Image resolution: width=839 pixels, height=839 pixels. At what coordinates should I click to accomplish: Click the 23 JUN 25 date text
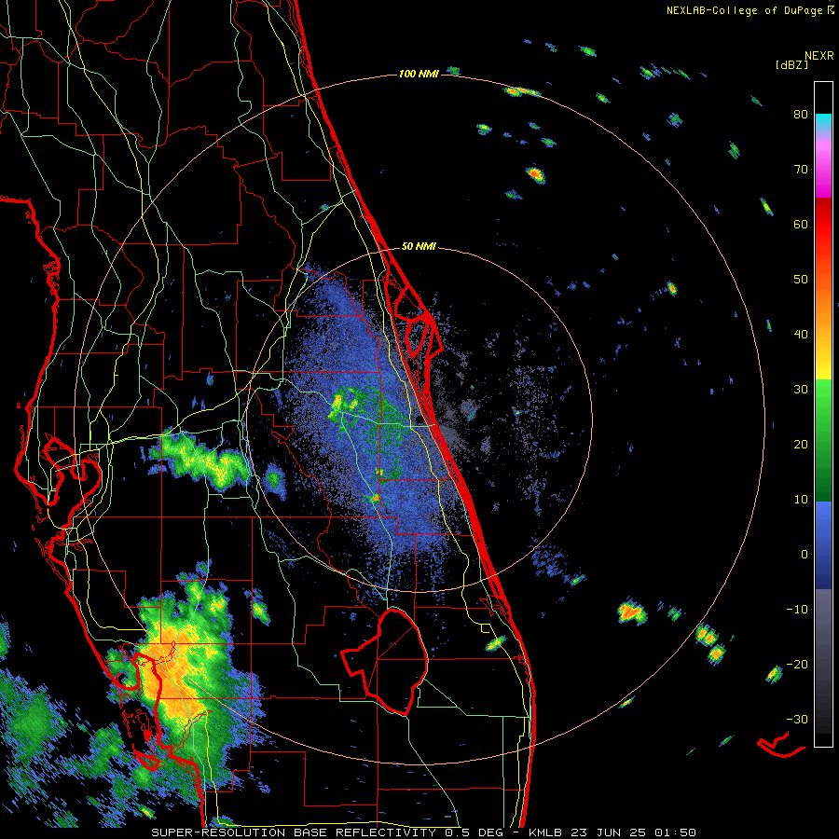pyautogui.click(x=611, y=832)
